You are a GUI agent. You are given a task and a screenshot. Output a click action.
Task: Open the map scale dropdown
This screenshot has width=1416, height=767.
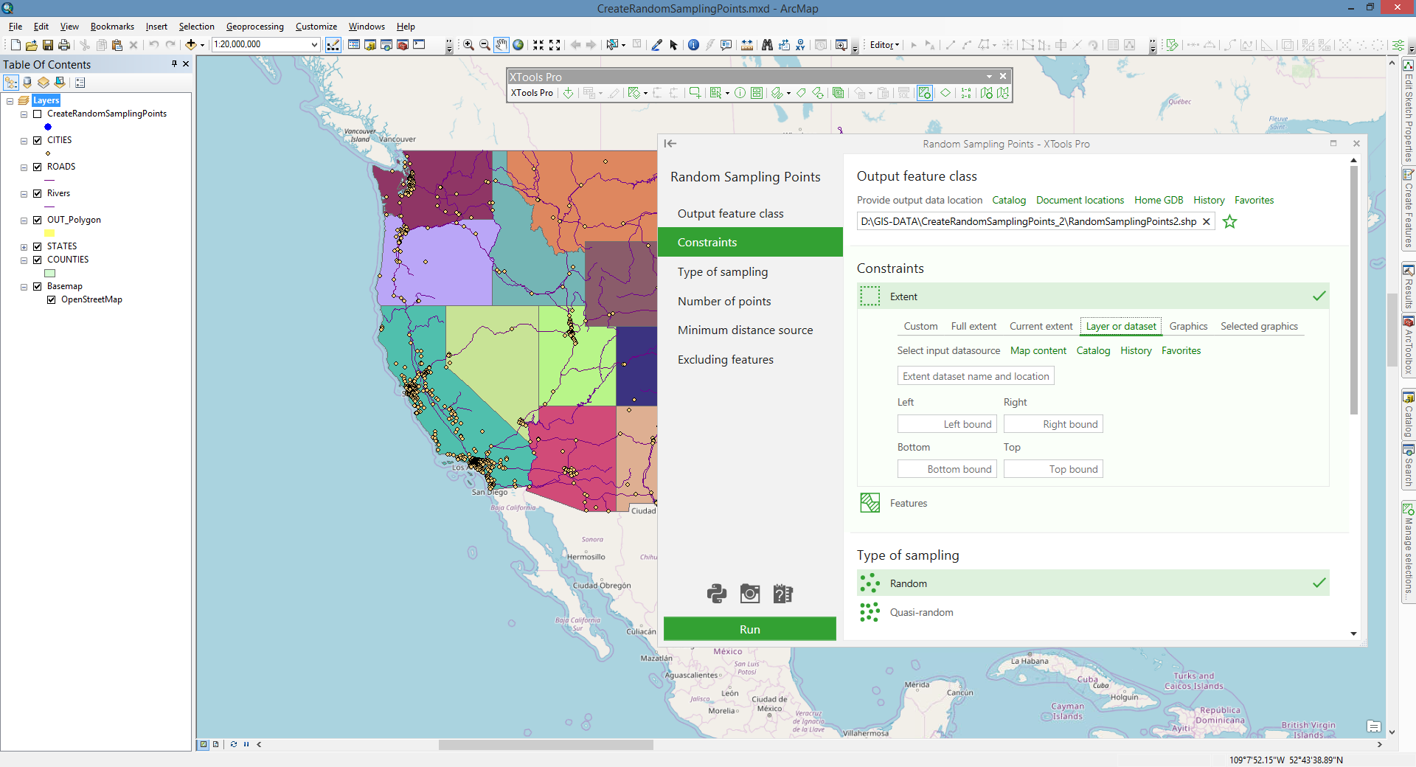[x=315, y=45]
